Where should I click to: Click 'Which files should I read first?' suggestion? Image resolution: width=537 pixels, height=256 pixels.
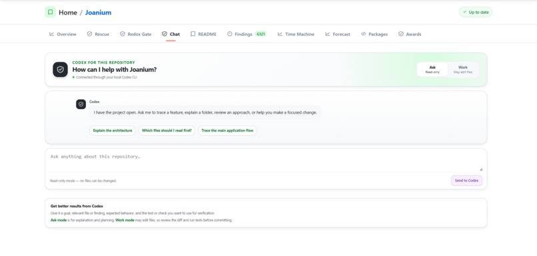tap(167, 130)
